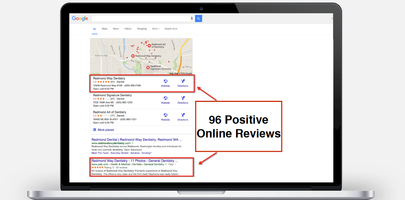
Task: Open Search tools options
Action: 171,29
